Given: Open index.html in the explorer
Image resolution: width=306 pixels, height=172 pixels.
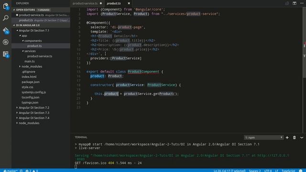Looking at the screenshot, I should pyautogui.click(x=29, y=76).
